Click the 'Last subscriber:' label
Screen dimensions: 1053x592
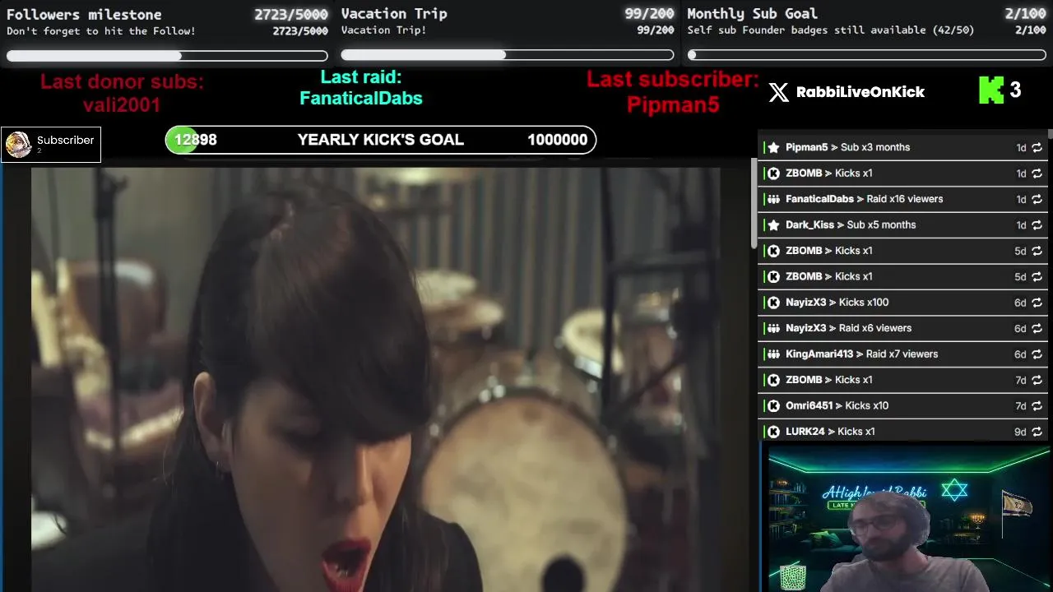(673, 79)
